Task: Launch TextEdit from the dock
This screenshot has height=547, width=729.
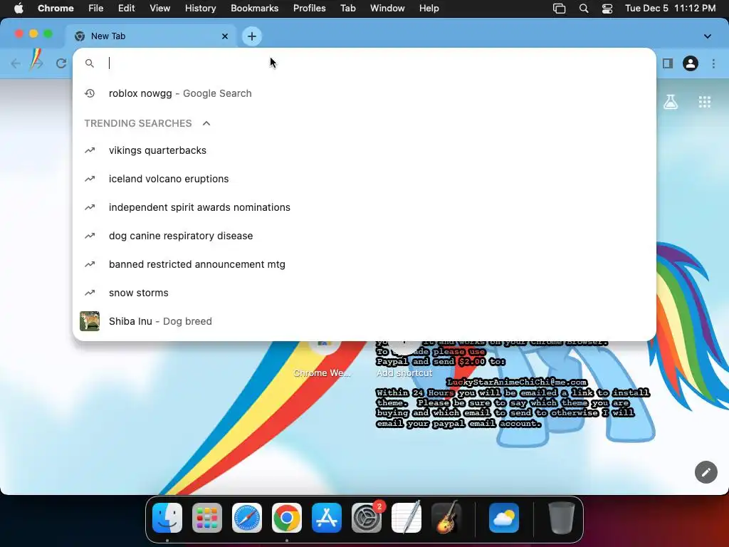Action: [x=407, y=518]
